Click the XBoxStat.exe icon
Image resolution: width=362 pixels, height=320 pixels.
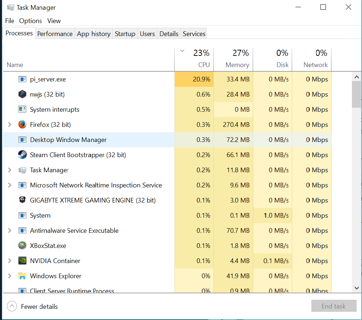22,245
